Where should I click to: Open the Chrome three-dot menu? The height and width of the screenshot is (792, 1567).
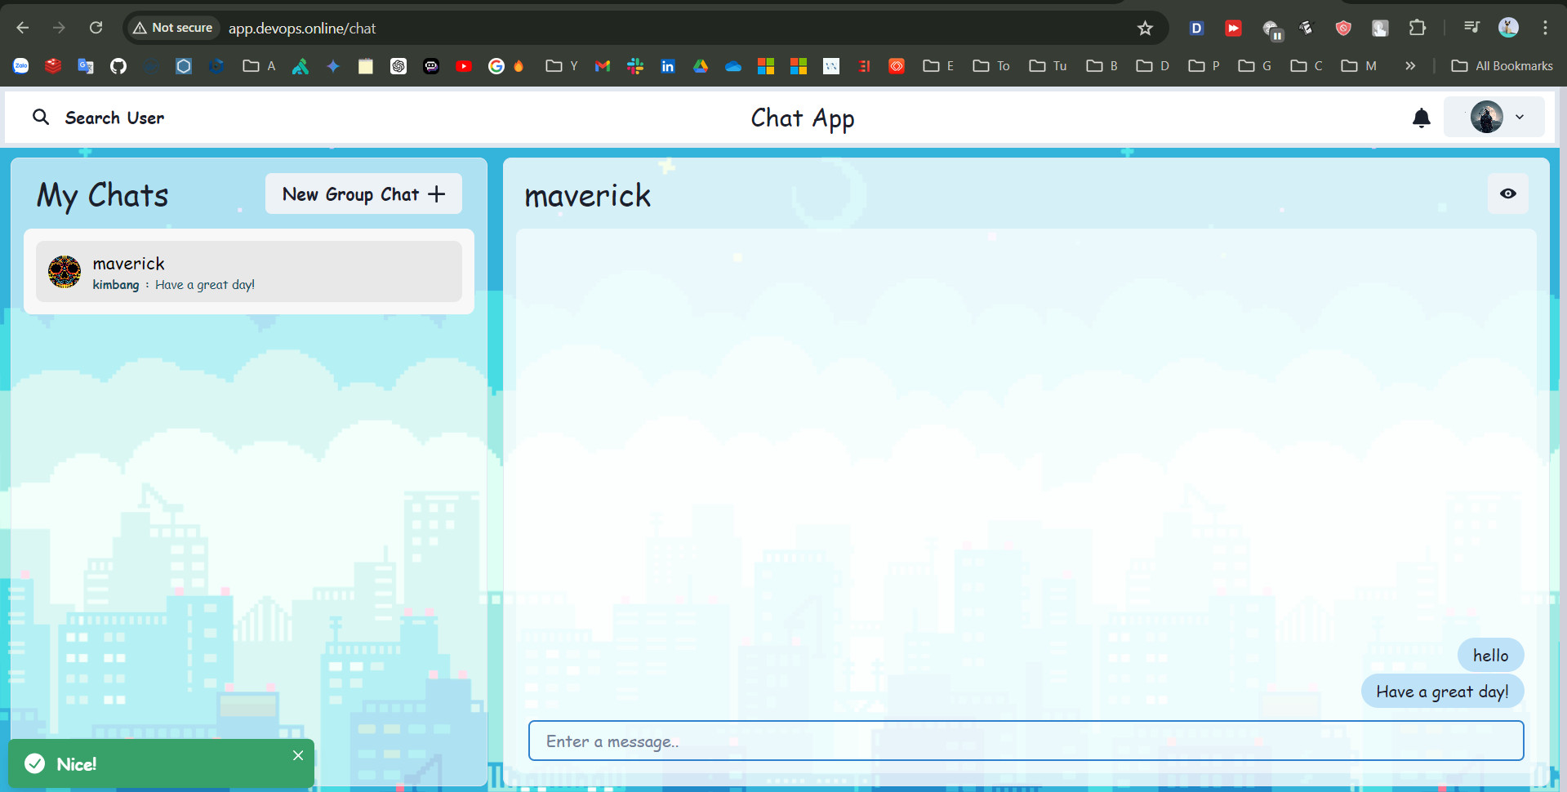[1545, 28]
